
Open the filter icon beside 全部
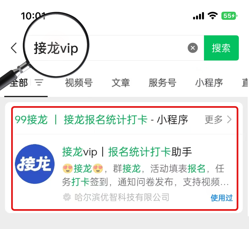click(x=39, y=83)
